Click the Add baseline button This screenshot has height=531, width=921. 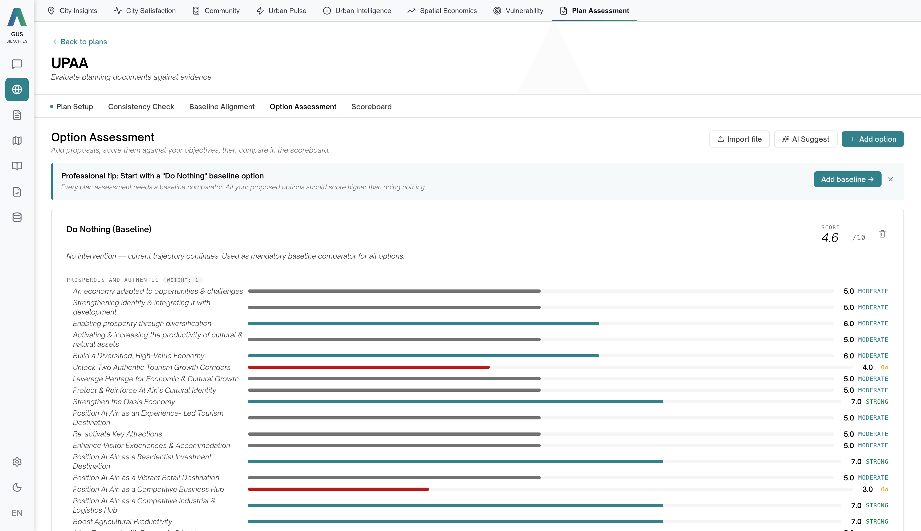847,179
